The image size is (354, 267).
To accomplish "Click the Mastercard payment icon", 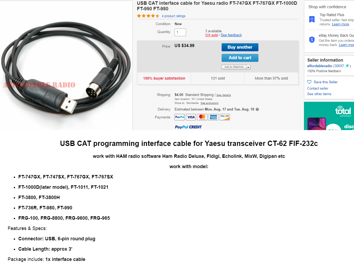I will (x=202, y=117).
